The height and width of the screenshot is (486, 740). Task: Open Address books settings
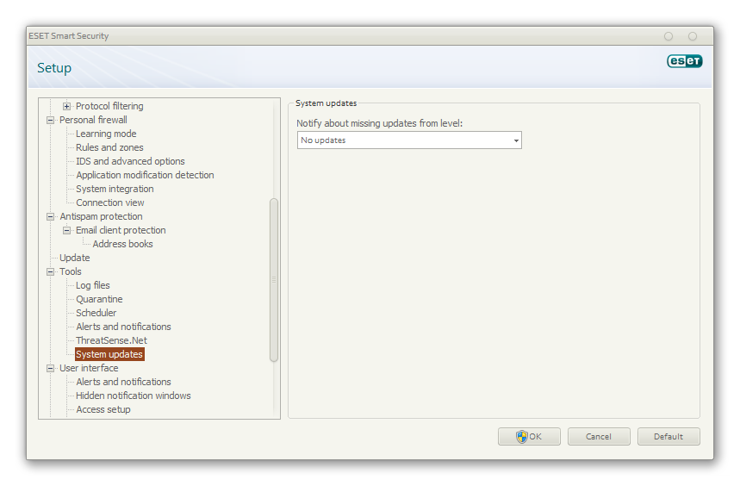pos(122,244)
